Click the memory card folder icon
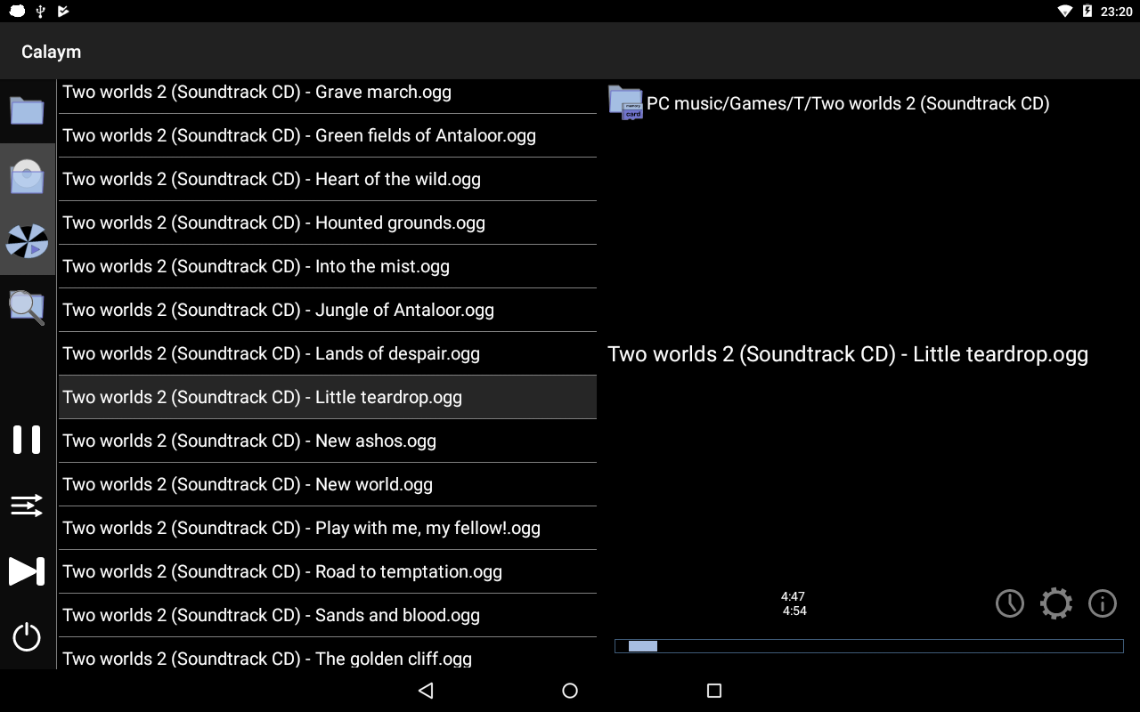This screenshot has height=712, width=1140. (x=625, y=102)
